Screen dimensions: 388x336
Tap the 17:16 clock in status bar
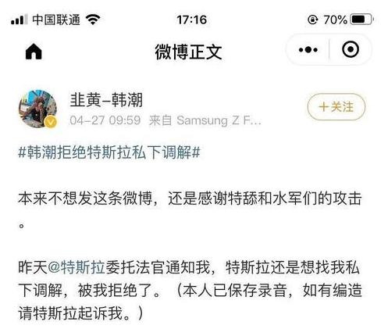click(x=192, y=20)
